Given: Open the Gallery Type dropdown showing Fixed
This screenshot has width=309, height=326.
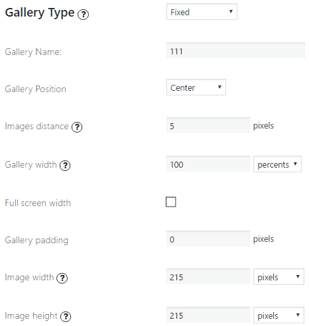Looking at the screenshot, I should click(202, 12).
